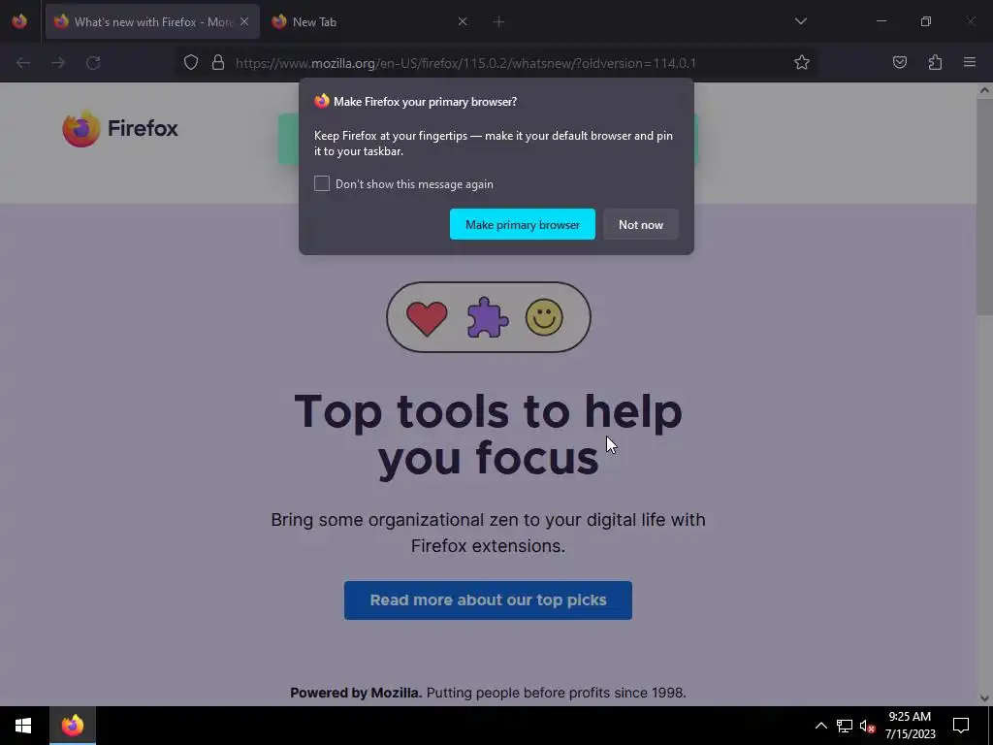Click the back navigation arrow
993x745 pixels.
[23, 63]
